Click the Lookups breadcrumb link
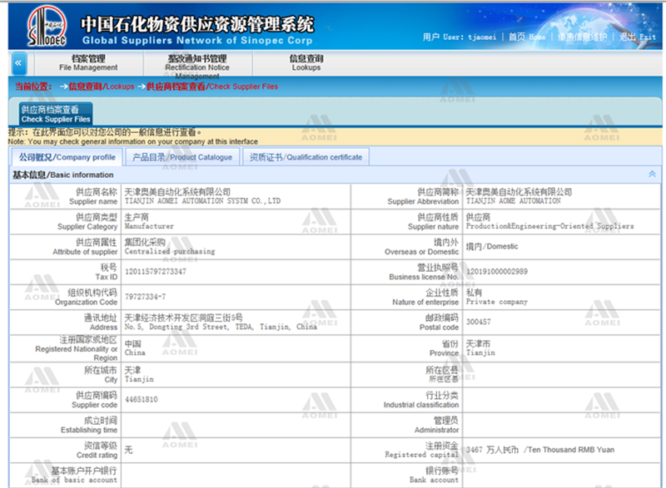This screenshot has height=488, width=666. (x=102, y=86)
